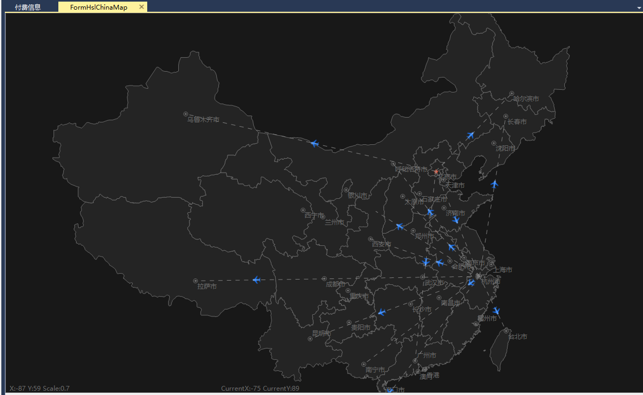Viewport: 643px width, 395px height.
Task: Click the red star marker at Beijing
Action: [x=436, y=172]
